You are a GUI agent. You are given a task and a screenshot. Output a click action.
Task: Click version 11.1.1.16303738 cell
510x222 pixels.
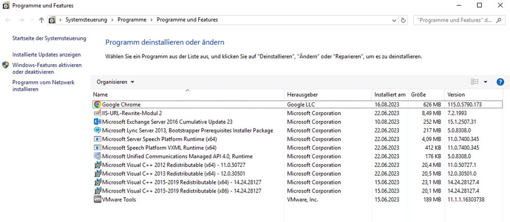click(466, 200)
